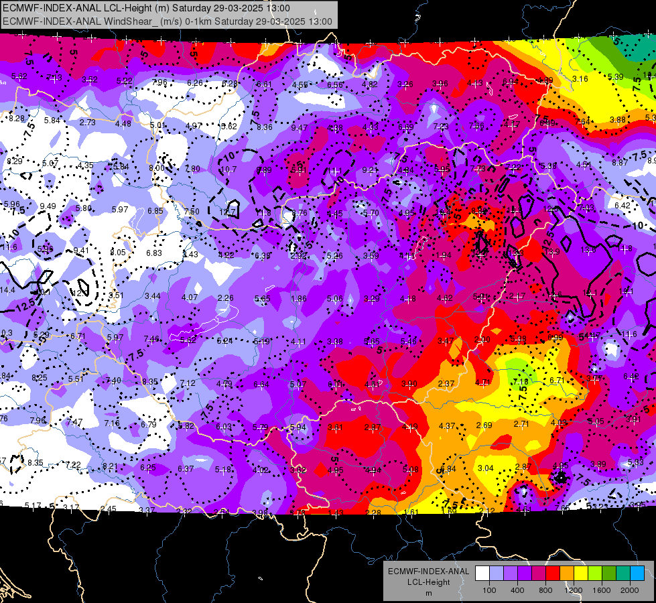The image size is (656, 603).
Task: Click the map value 8.36
Action: (265, 127)
